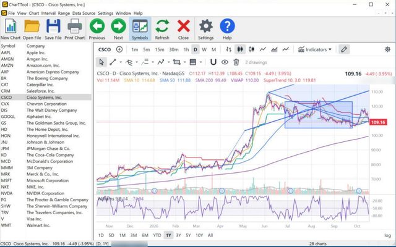The image size is (396, 247).
Task: Switch to the 15m interval
Action: [x=160, y=49]
